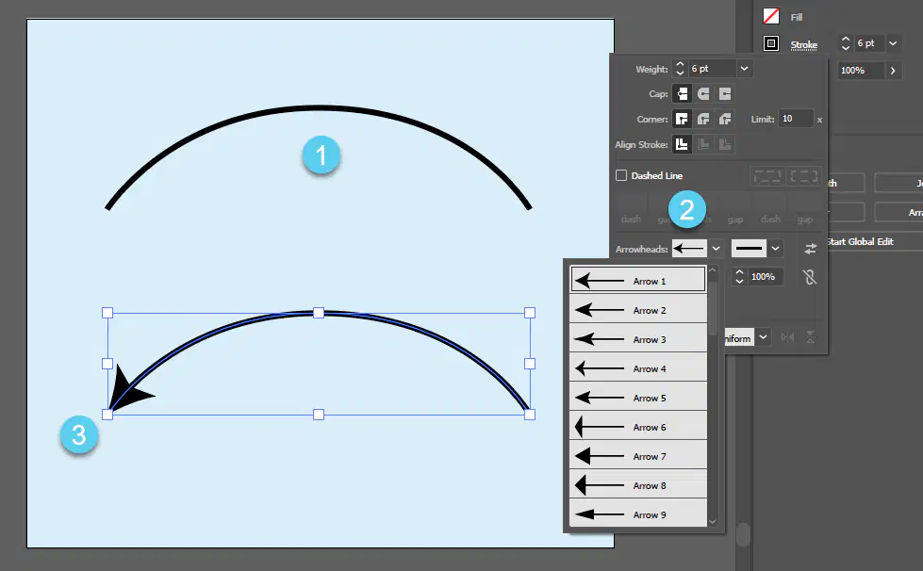Click the Stroke swatch box icon
This screenshot has width=923, height=571.
click(x=771, y=43)
